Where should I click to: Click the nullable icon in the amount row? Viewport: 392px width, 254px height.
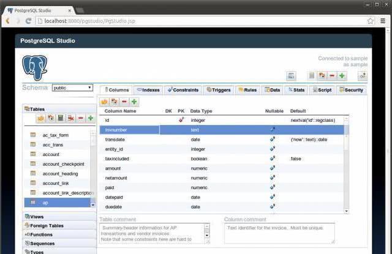click(x=273, y=168)
